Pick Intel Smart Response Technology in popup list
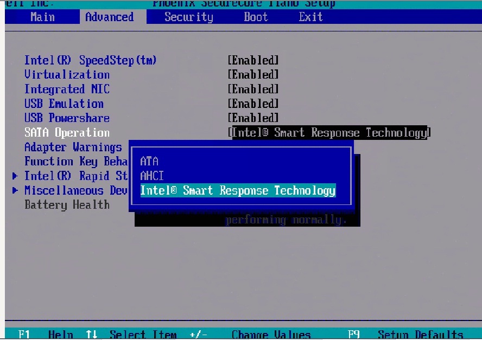The height and width of the screenshot is (340, 482). (x=238, y=190)
